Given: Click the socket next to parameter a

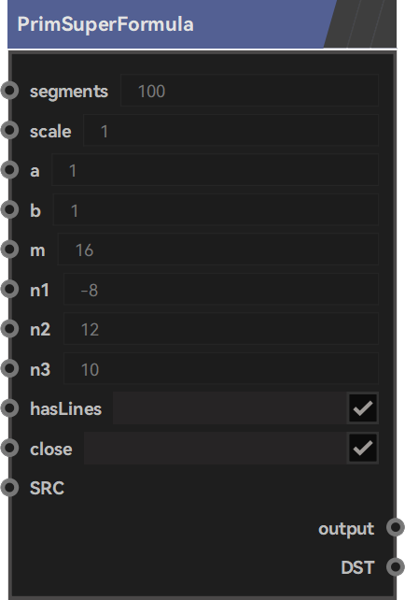Looking at the screenshot, I should pyautogui.click(x=9, y=170).
